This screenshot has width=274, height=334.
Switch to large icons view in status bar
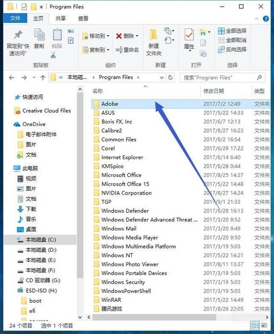click(264, 326)
